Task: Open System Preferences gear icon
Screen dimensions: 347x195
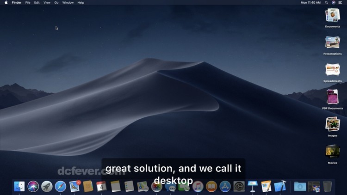Action: [x=239, y=186]
